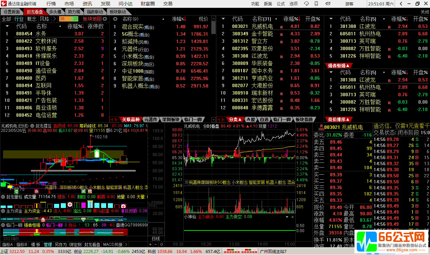The image size is (430, 255).
Task: Click left-right arrows before 关联品种 tab
Action: point(114,119)
